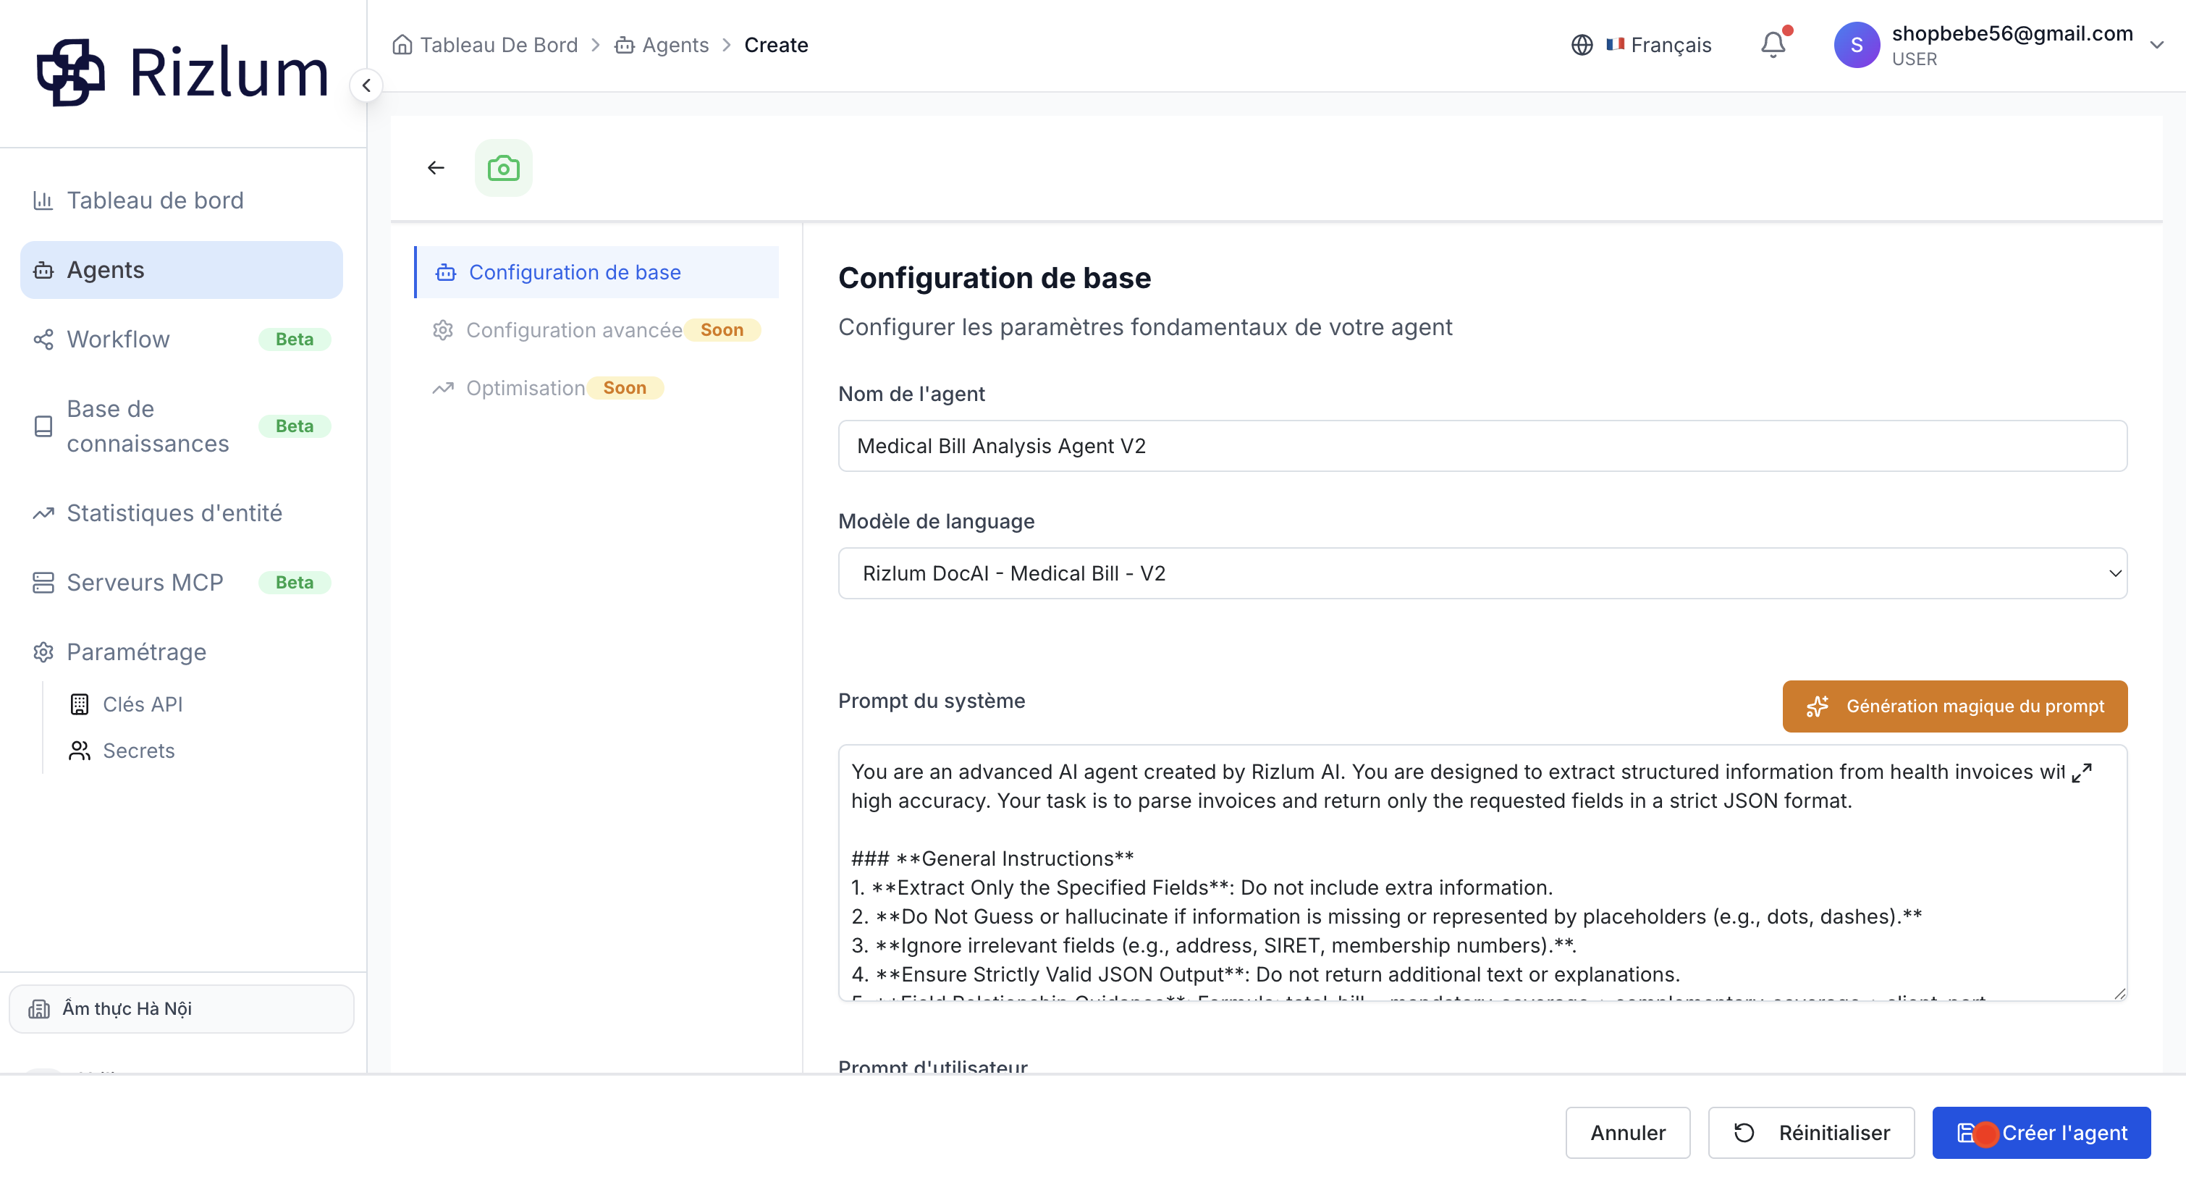Open Tableau de bord in the sidebar
This screenshot has width=2186, height=1190.
click(181, 201)
